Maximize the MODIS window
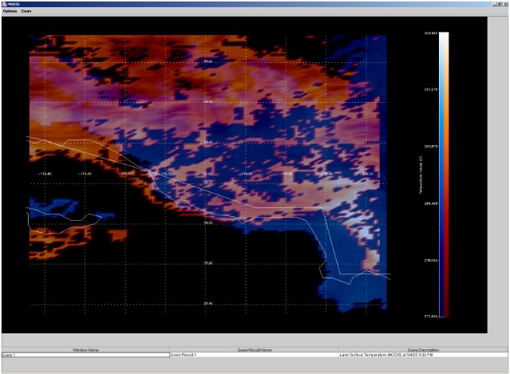The image size is (510, 374). (x=500, y=4)
